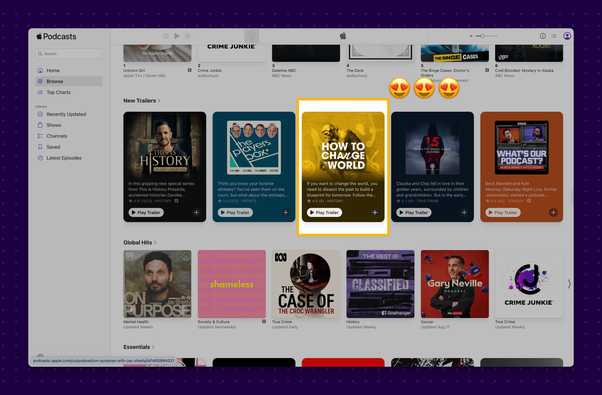
Task: Click the Top Charts list icon
Action: click(40, 92)
